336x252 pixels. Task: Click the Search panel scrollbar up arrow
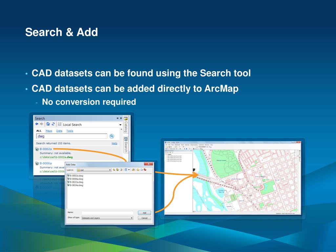click(121, 129)
